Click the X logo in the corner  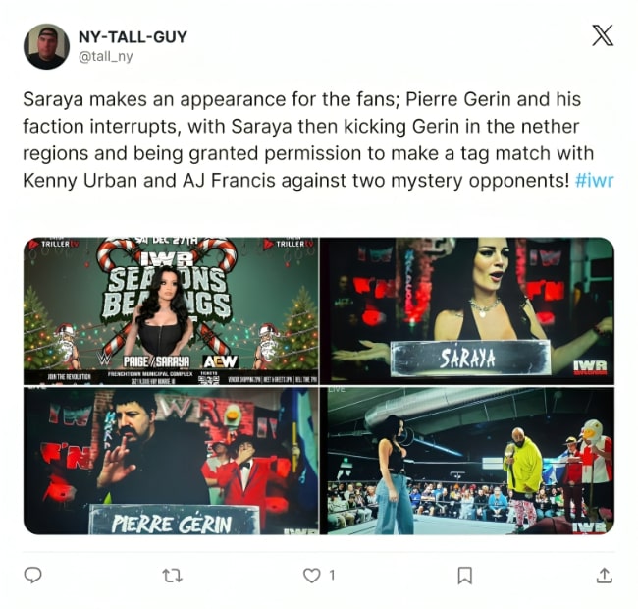[603, 35]
